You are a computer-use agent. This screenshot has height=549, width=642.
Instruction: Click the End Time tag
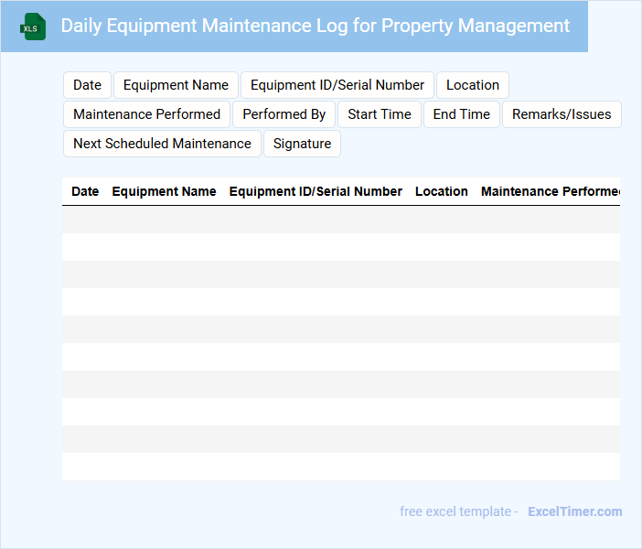tap(462, 114)
